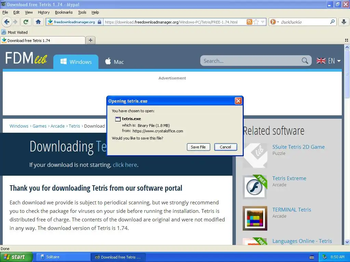The width and height of the screenshot is (350, 262).
Task: Click the DuckDuckGo search input field
Action: 304,22
